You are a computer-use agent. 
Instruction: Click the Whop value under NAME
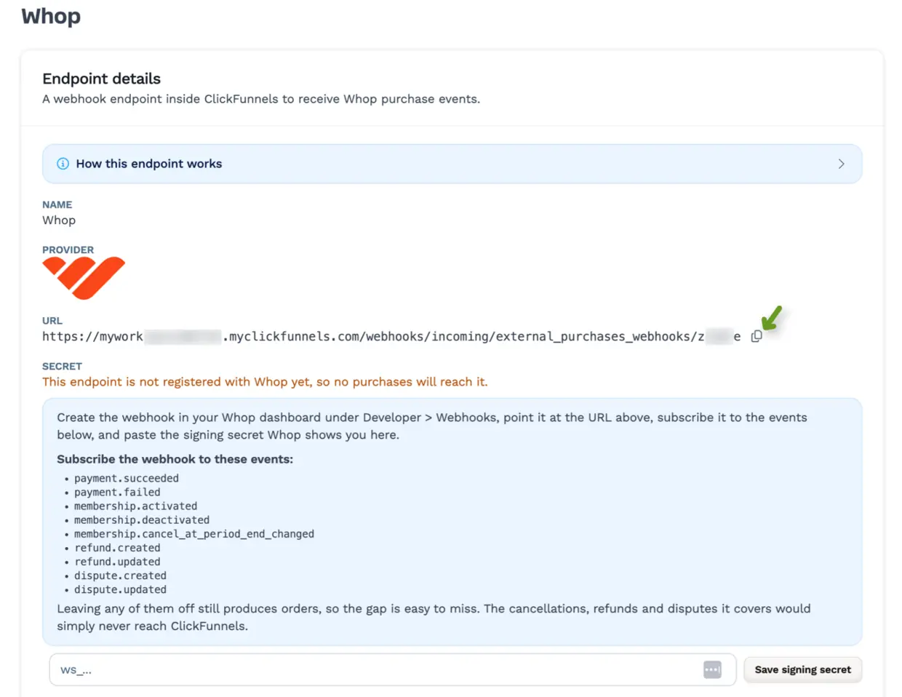(59, 220)
